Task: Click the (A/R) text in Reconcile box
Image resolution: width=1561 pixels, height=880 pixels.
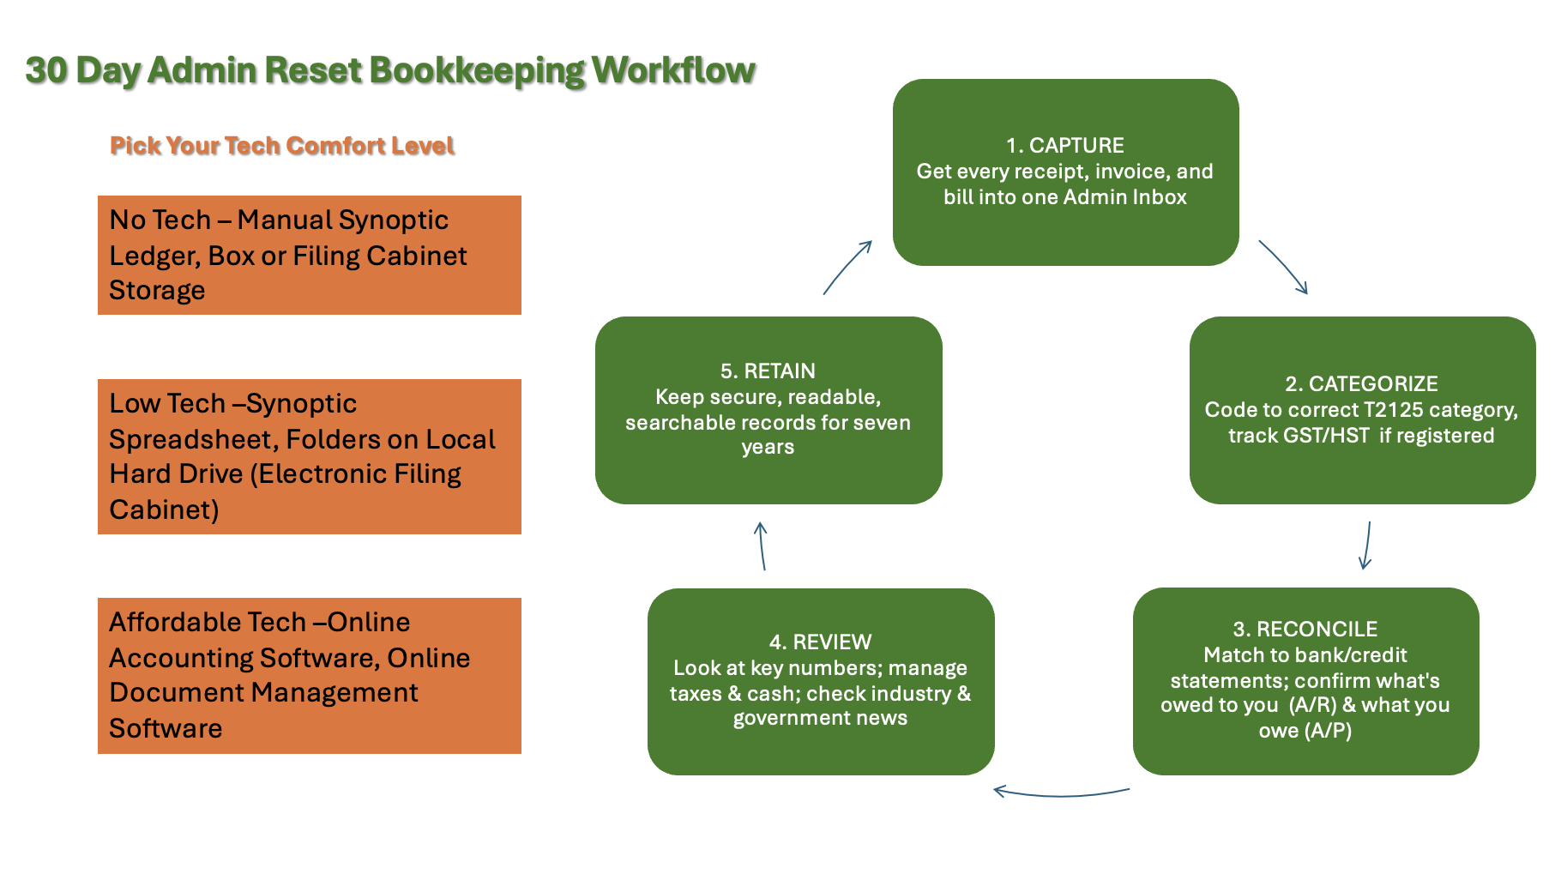Action: click(1312, 705)
